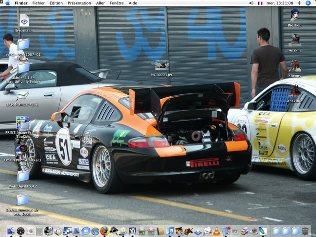Launch the vinyl record music app in Dock
The height and width of the screenshot is (237, 316).
point(48,231)
